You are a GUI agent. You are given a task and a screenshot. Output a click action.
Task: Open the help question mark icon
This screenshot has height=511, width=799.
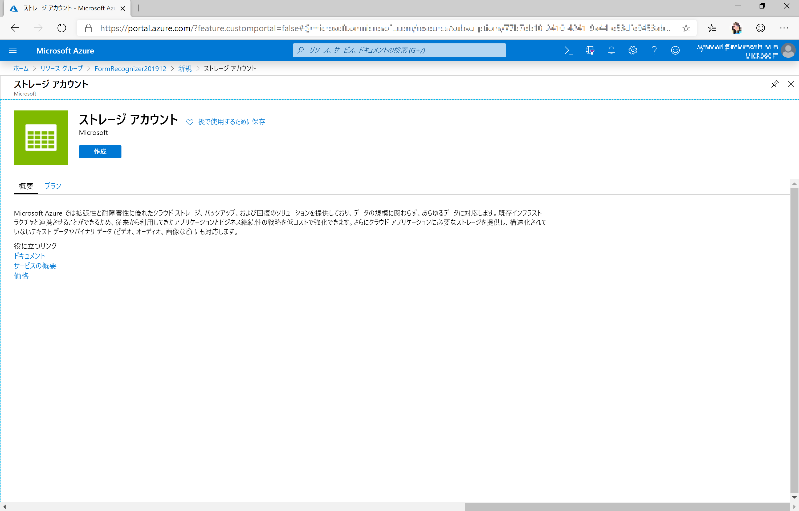click(x=654, y=51)
